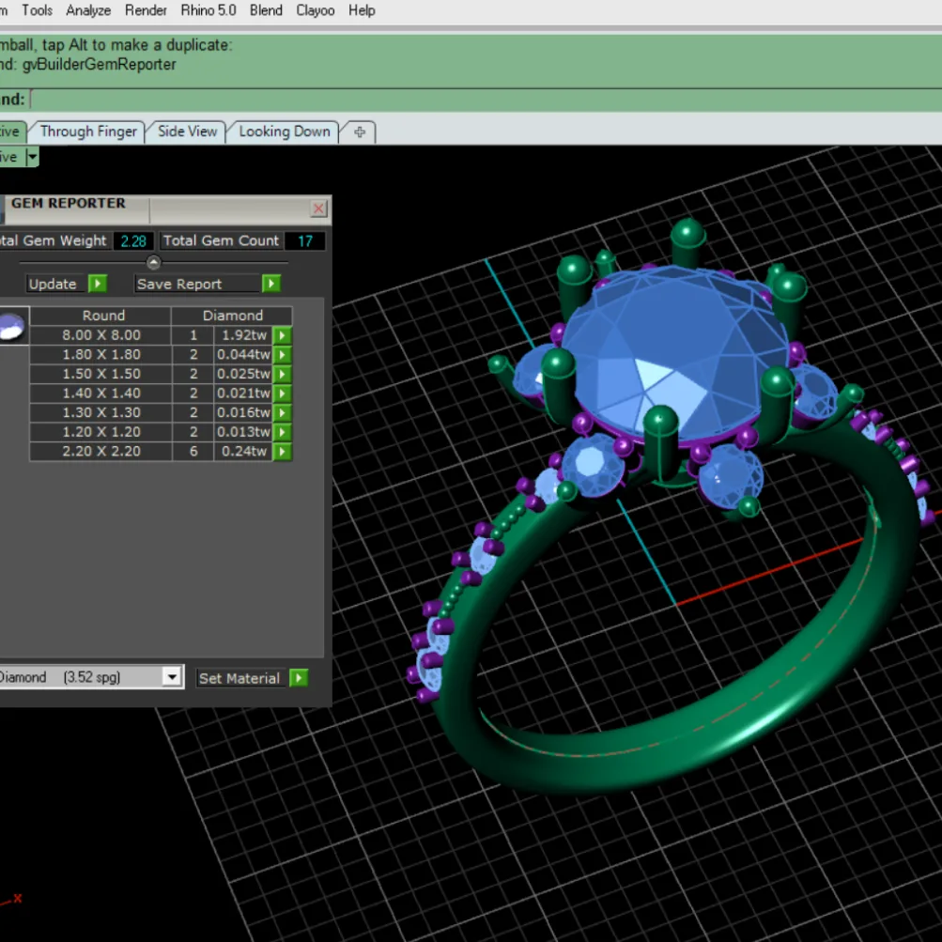Viewport: 942px width, 942px height.
Task: Click the green arrow for the 1.30 X 1.30 row
Action: point(283,412)
